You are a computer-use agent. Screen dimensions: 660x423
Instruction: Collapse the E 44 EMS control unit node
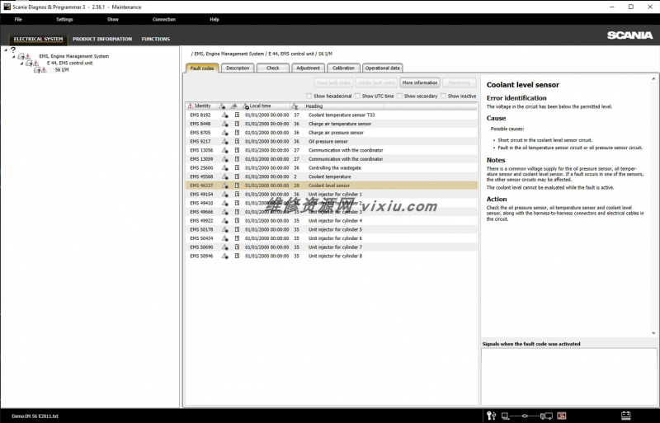tap(22, 63)
